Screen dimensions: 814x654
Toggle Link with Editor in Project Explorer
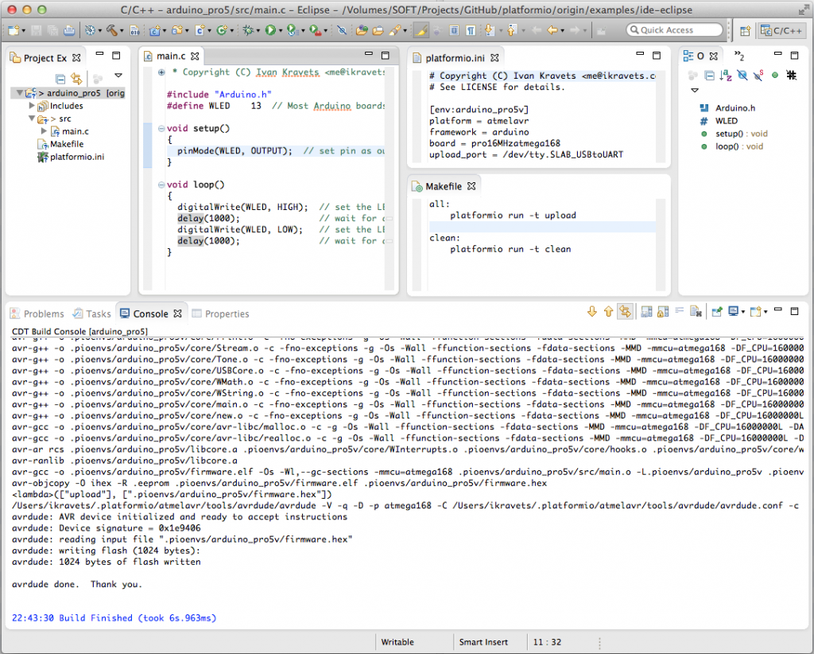76,79
